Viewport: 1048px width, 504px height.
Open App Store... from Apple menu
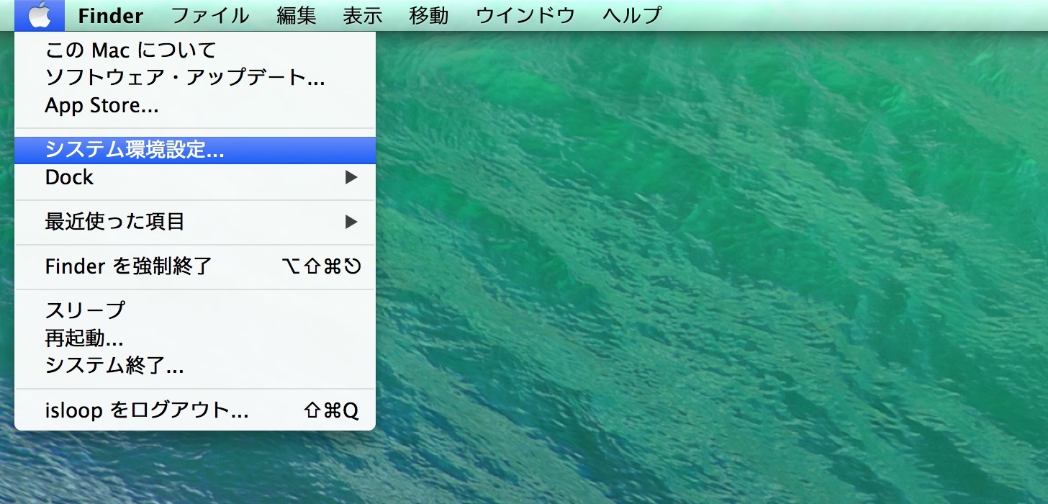[x=195, y=106]
